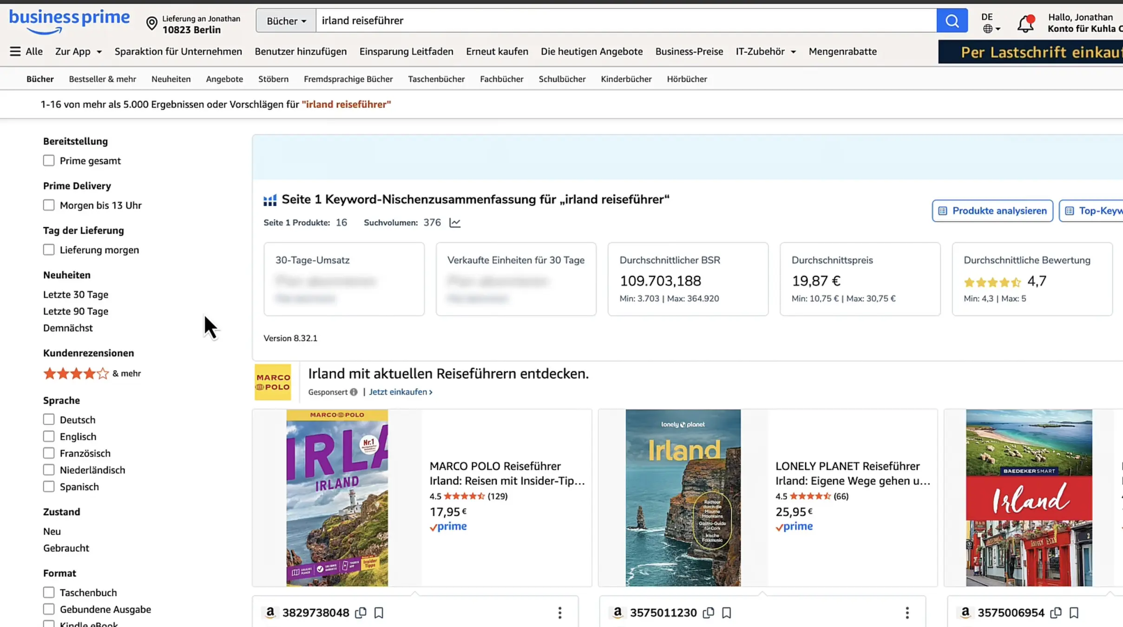Screen dimensions: 1123x627
Task: Open LONELY PLANET Reiseführer title link
Action: [853, 473]
